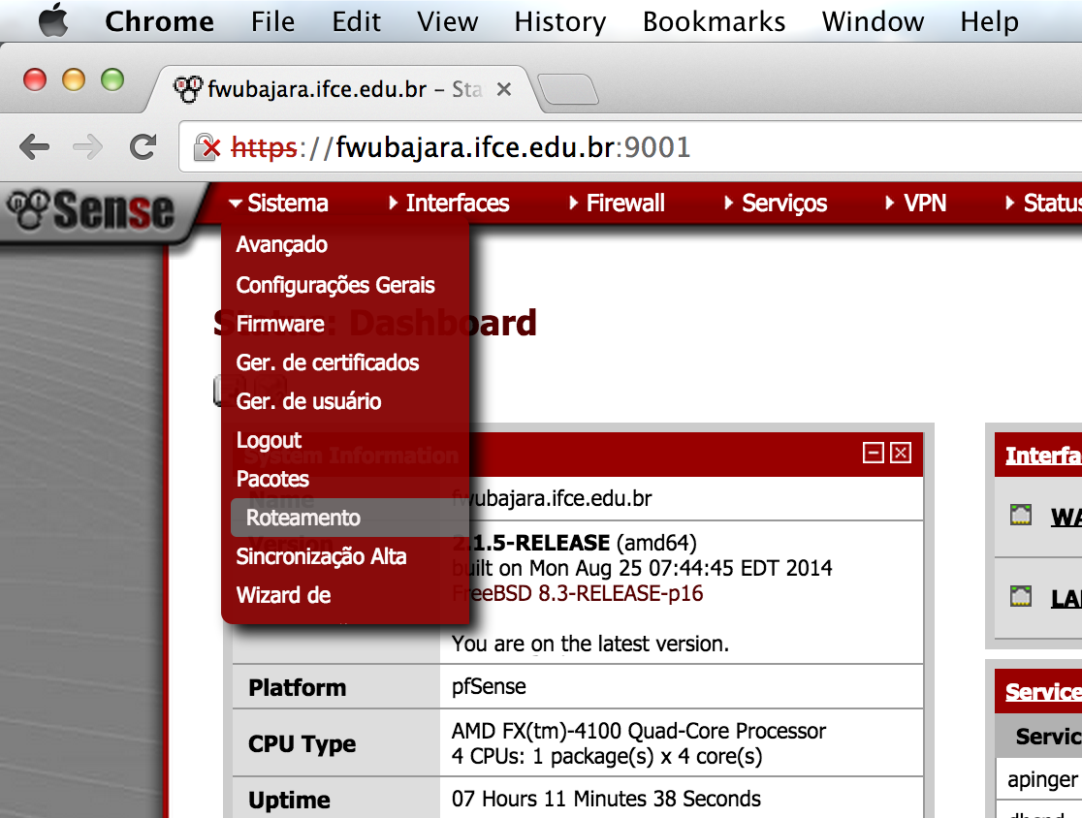The height and width of the screenshot is (818, 1082).
Task: Close the fwubajara.ifce.edu.br tab
Action: pyautogui.click(x=504, y=90)
